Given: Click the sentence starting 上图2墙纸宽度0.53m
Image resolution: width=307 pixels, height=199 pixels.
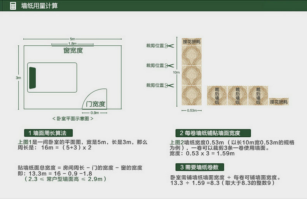Looking at the screenshot, I should pyautogui.click(x=232, y=145).
